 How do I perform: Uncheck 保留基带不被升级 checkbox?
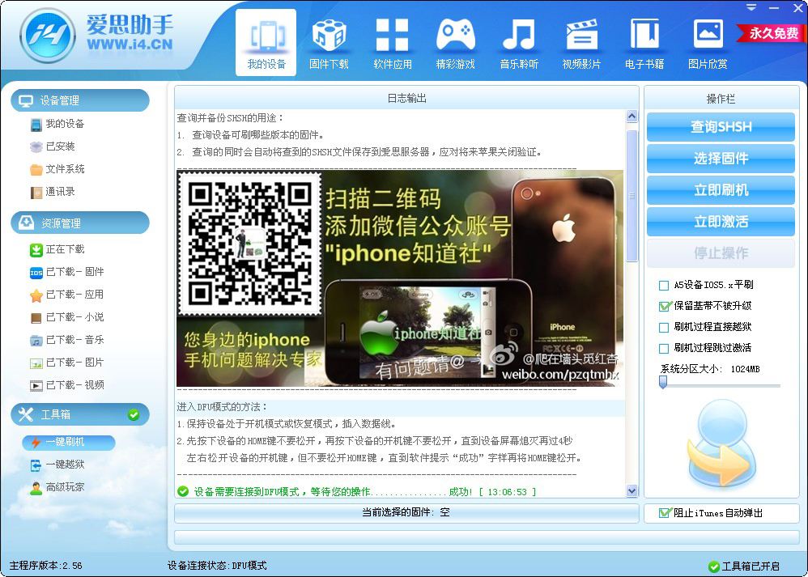tap(664, 307)
